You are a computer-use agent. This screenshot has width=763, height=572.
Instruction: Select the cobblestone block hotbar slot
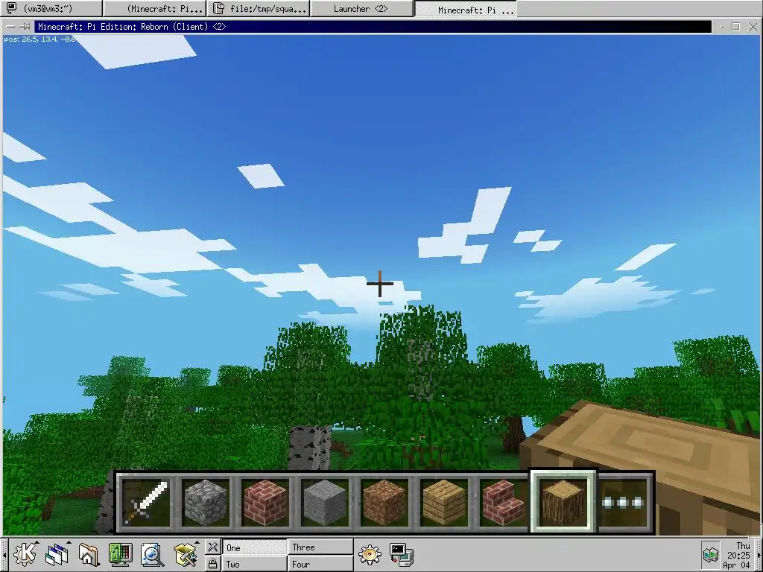tap(206, 502)
